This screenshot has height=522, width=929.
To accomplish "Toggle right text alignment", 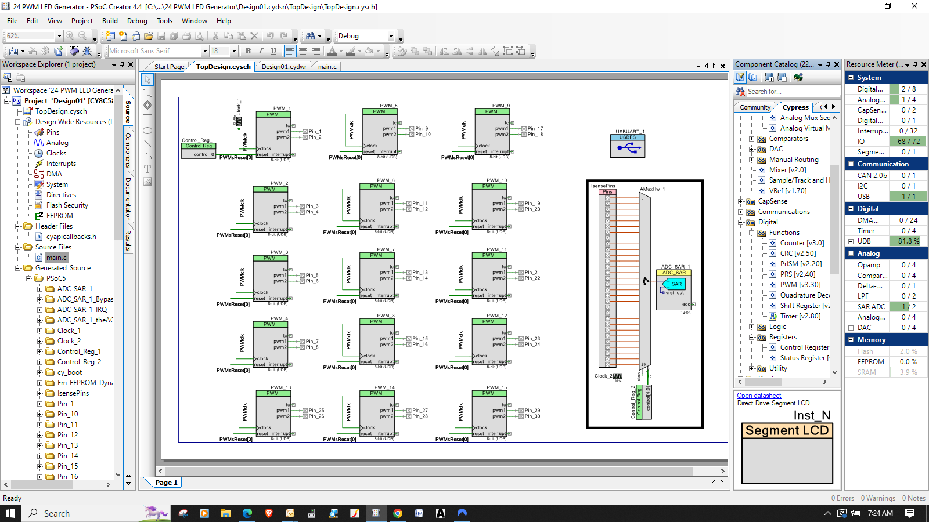I will 316,51.
